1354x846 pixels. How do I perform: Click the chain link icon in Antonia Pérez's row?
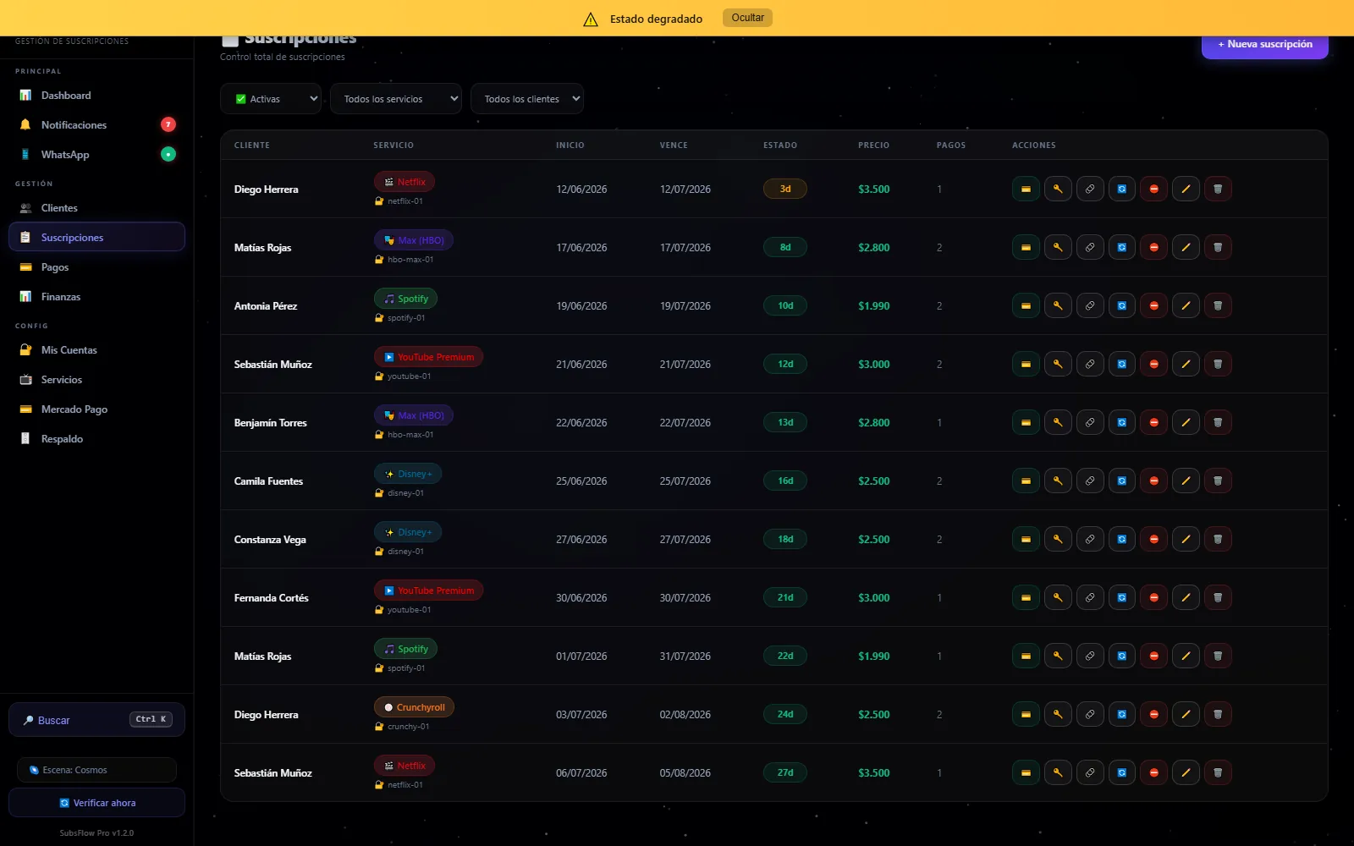coord(1090,305)
